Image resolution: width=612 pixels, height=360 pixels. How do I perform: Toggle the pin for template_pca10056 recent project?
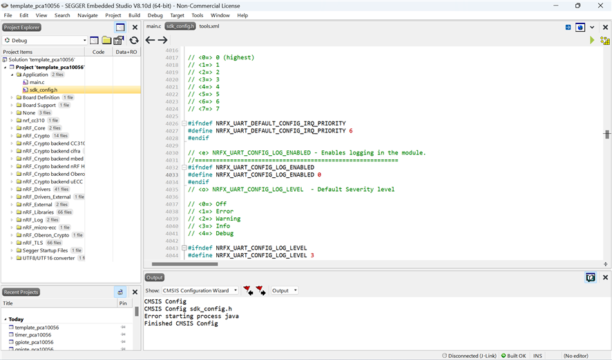click(124, 328)
